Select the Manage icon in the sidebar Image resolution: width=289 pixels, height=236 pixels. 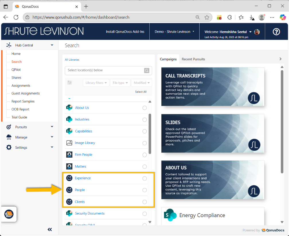click(x=9, y=137)
